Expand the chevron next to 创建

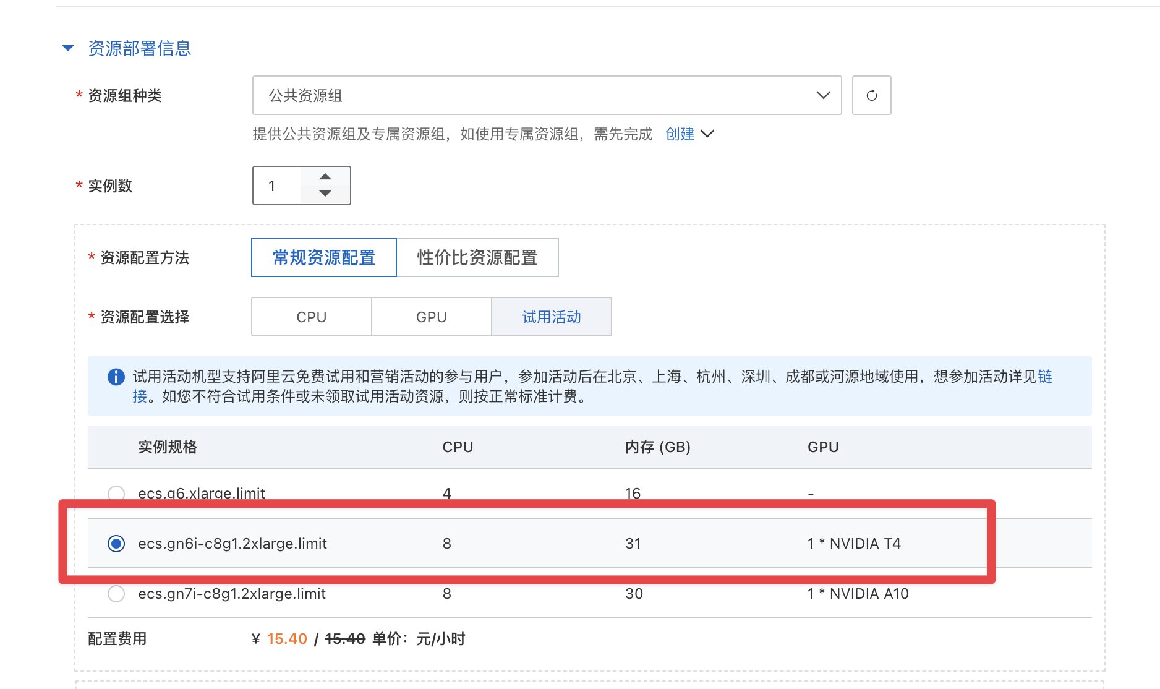click(707, 134)
